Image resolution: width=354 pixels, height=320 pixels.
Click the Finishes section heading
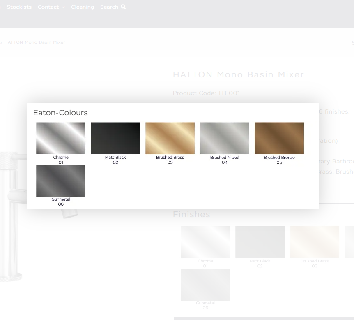click(191, 214)
